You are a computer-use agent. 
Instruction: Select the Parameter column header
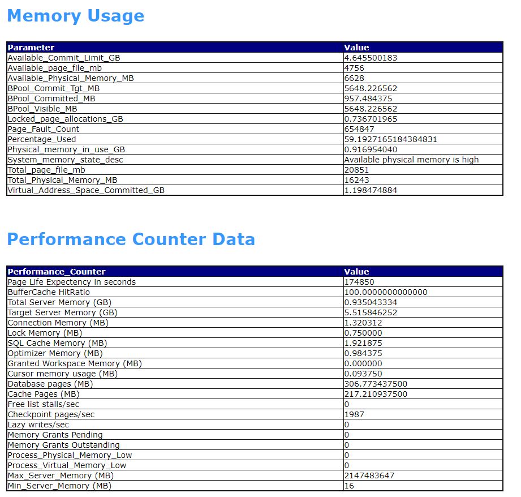pyautogui.click(x=31, y=48)
